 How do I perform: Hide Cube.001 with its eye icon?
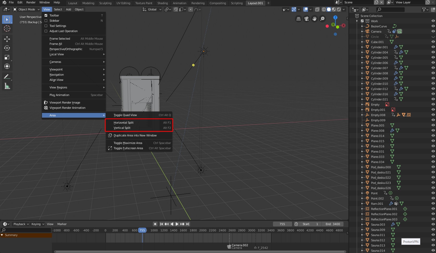point(433,42)
